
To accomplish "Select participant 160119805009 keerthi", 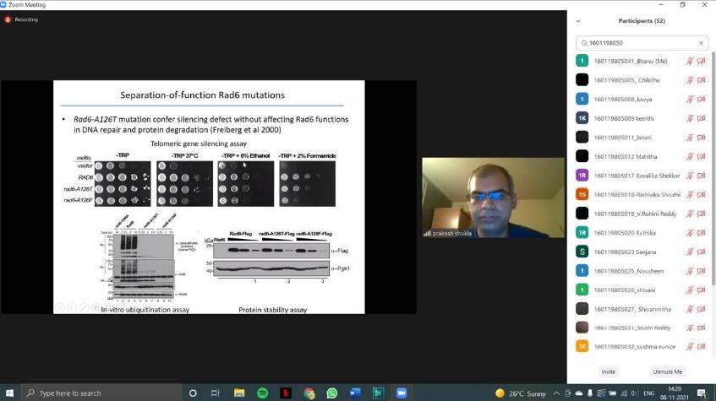I will tap(641, 119).
